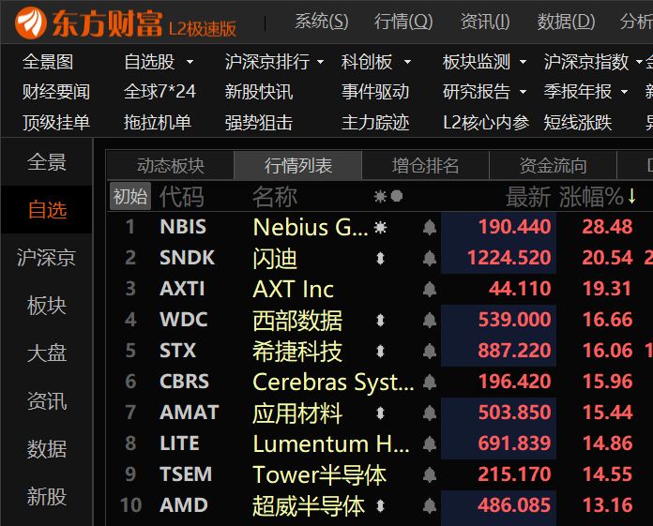Select 自选 in left sidebar
Screen dimensions: 653x526
click(47, 210)
